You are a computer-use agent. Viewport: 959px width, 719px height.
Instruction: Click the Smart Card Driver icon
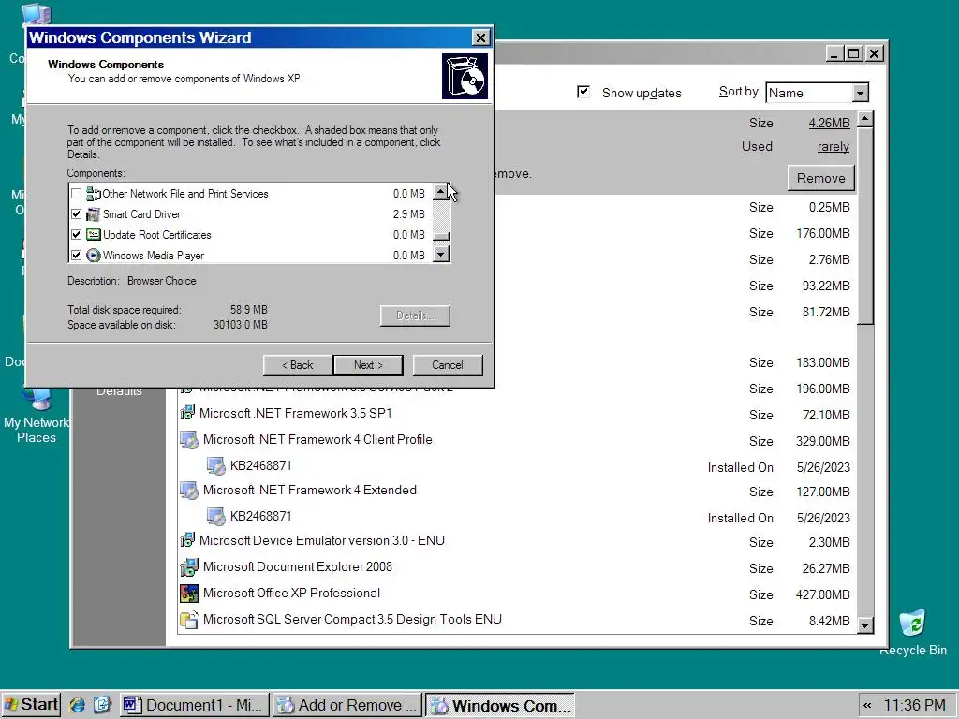(x=93, y=214)
